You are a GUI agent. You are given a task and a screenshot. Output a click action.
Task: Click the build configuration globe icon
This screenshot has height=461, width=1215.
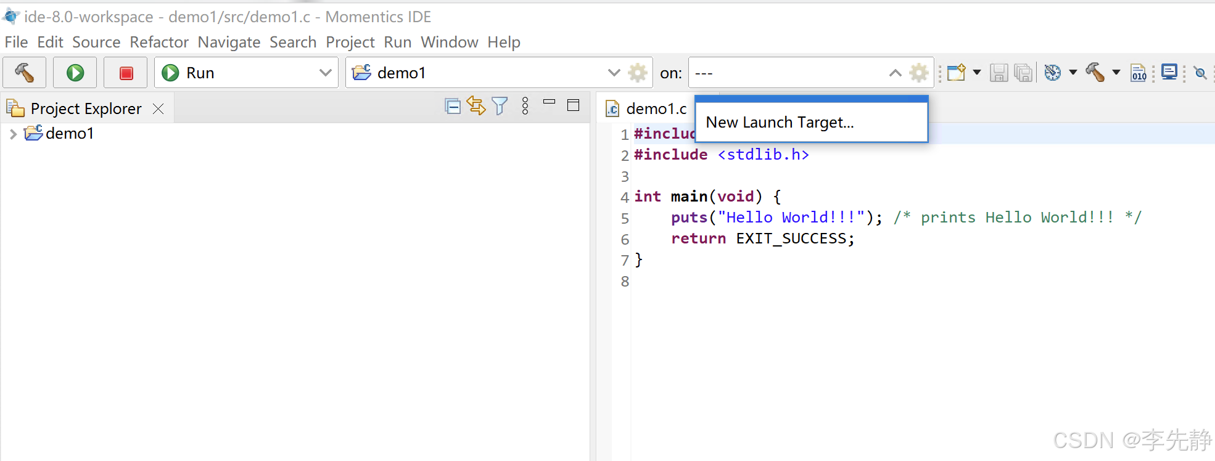tap(1053, 73)
